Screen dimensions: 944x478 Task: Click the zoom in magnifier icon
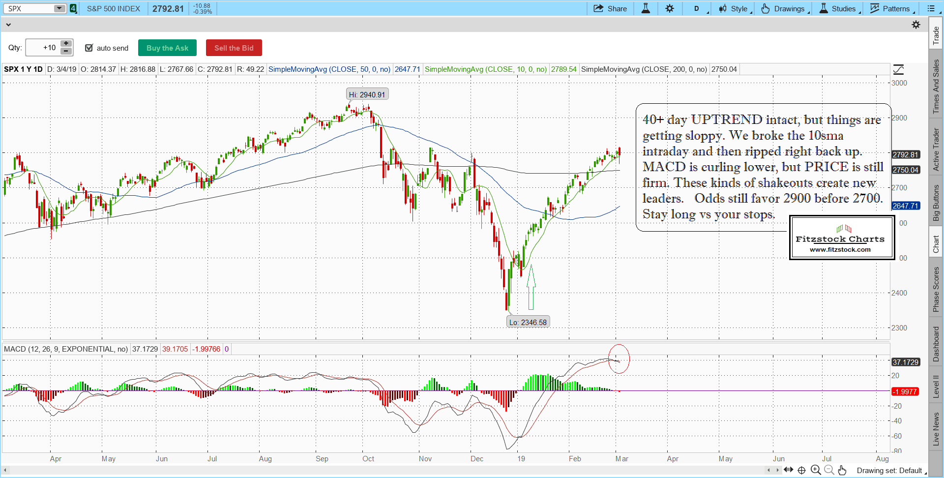click(x=815, y=470)
